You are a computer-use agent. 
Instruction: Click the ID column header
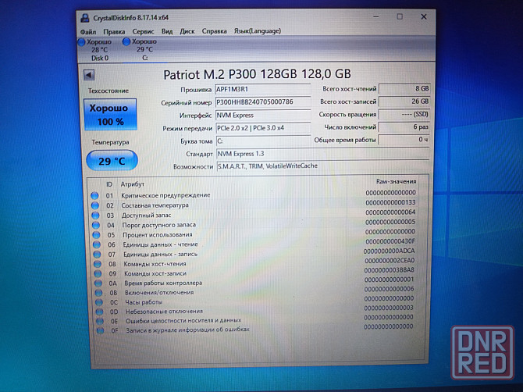109,184
